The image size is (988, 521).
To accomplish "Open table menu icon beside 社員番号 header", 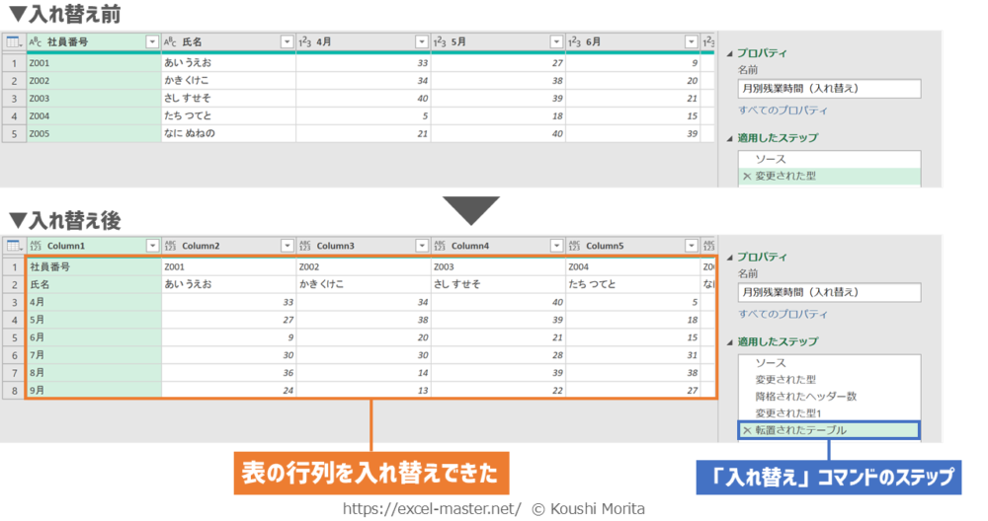I will point(13,42).
